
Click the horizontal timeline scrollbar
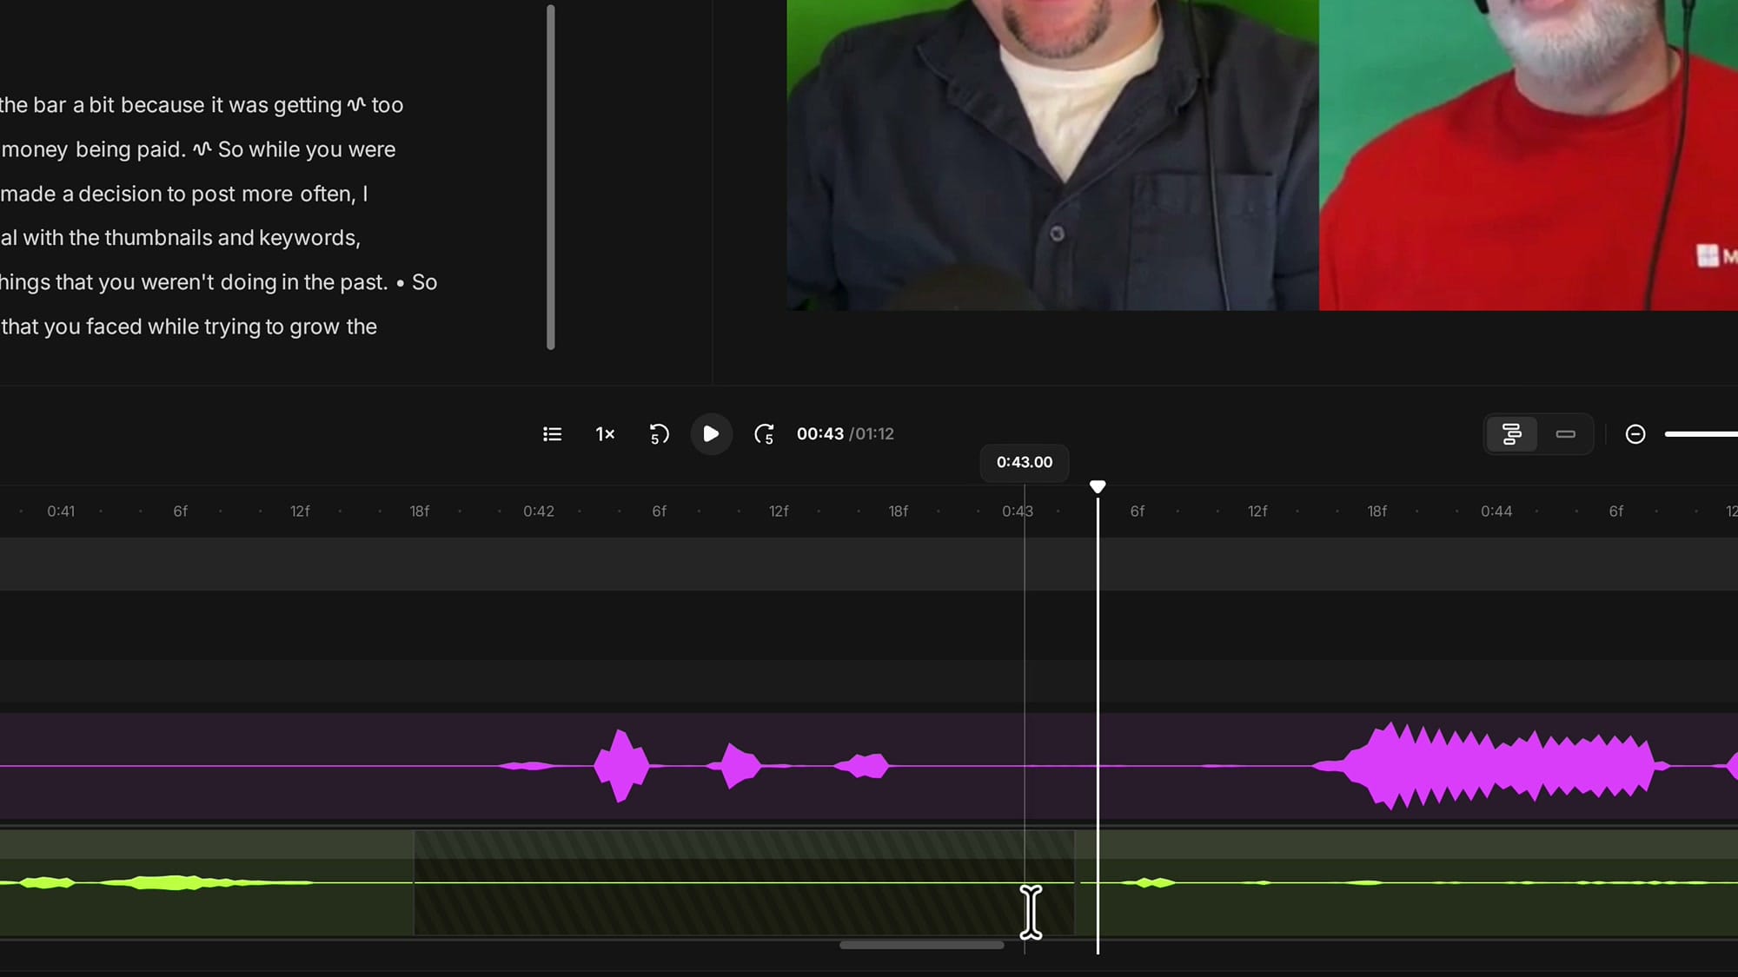921,945
